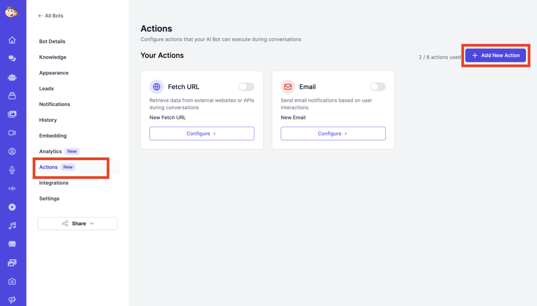Expand the Share dropdown

point(78,224)
